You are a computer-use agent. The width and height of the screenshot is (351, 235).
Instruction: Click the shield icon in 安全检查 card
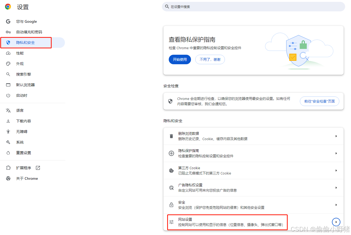[x=170, y=101]
